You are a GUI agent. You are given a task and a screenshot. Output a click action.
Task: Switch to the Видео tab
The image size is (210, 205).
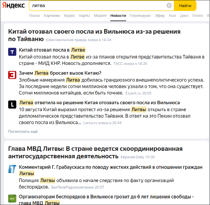click(x=69, y=16)
